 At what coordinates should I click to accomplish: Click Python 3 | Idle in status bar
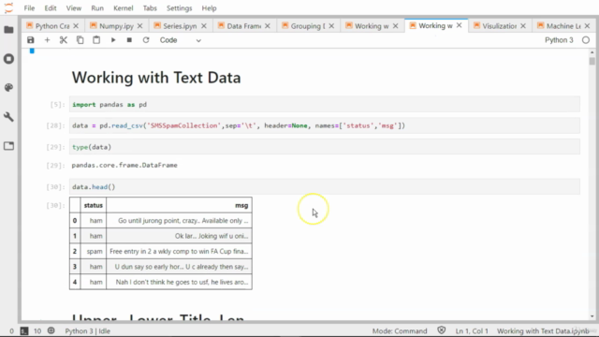87,330
